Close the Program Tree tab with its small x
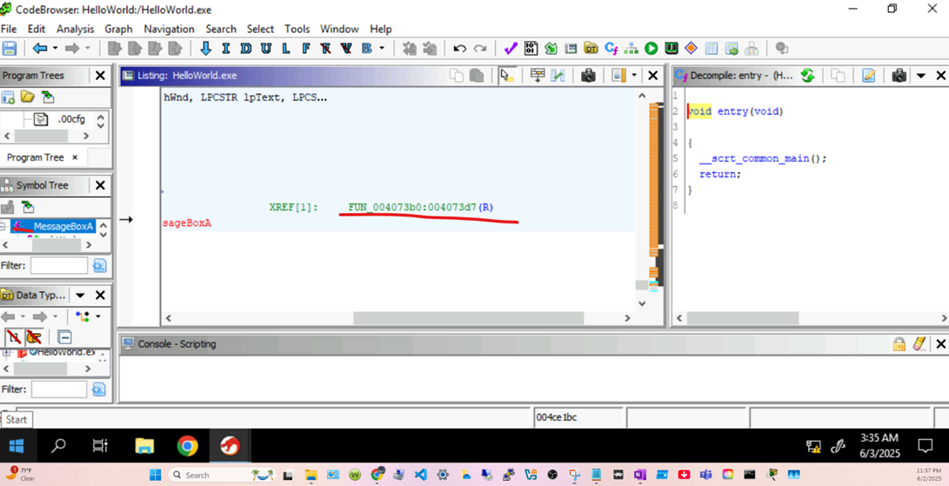 75,157
